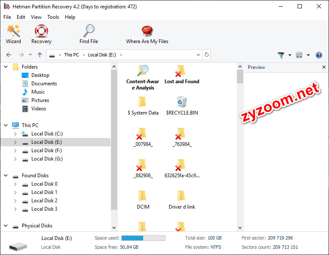Select Local Disk 3 under Found Disks
Screen dimensions: 329x255
[44, 209]
